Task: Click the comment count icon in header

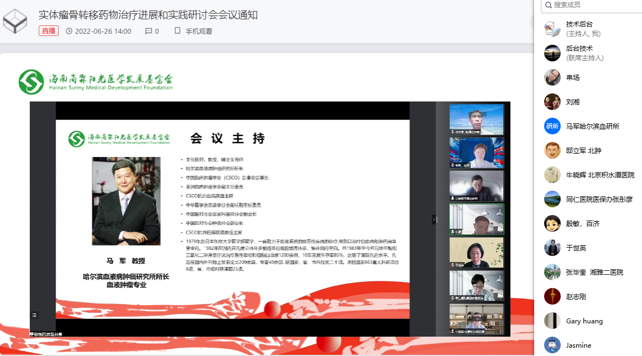Action: [x=149, y=32]
